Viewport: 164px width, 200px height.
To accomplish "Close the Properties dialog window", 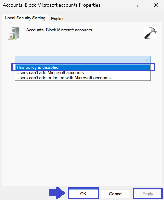I will click(156, 5).
